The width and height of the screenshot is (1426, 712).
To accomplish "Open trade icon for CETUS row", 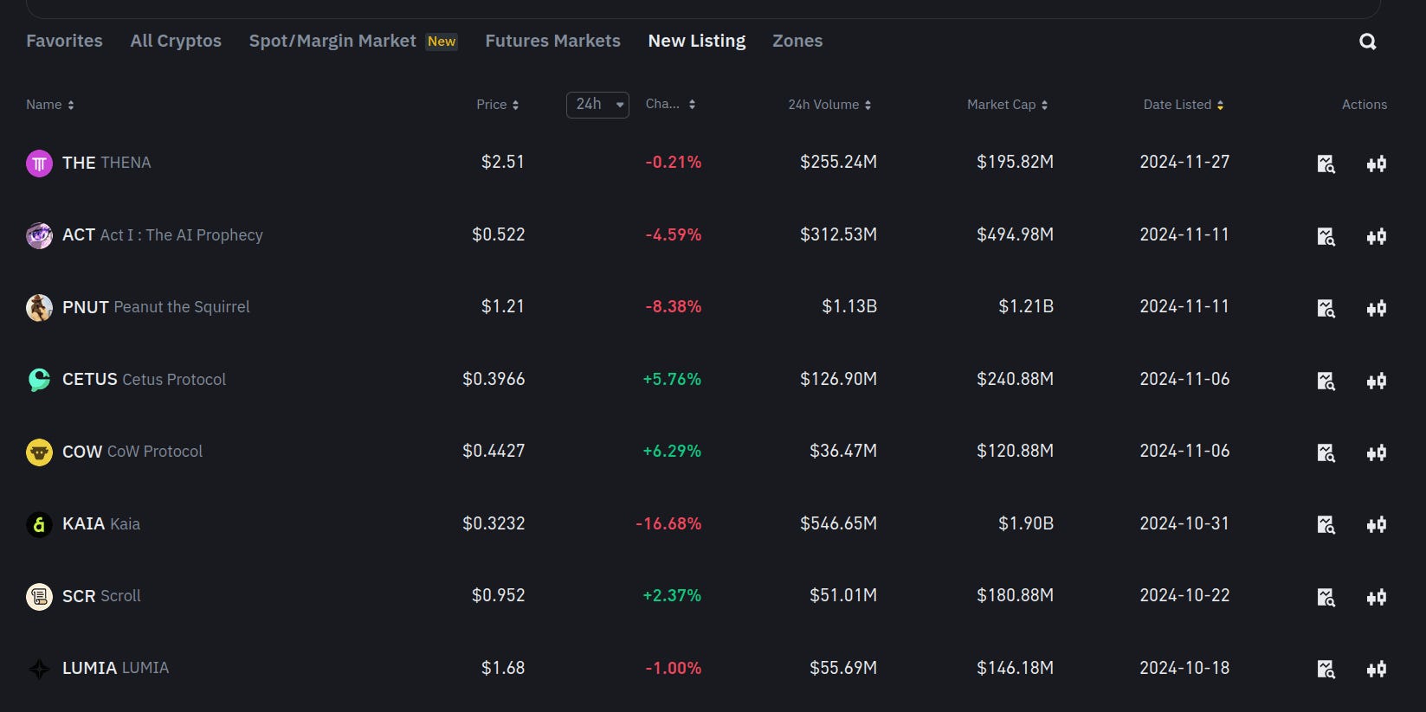I will (x=1377, y=381).
